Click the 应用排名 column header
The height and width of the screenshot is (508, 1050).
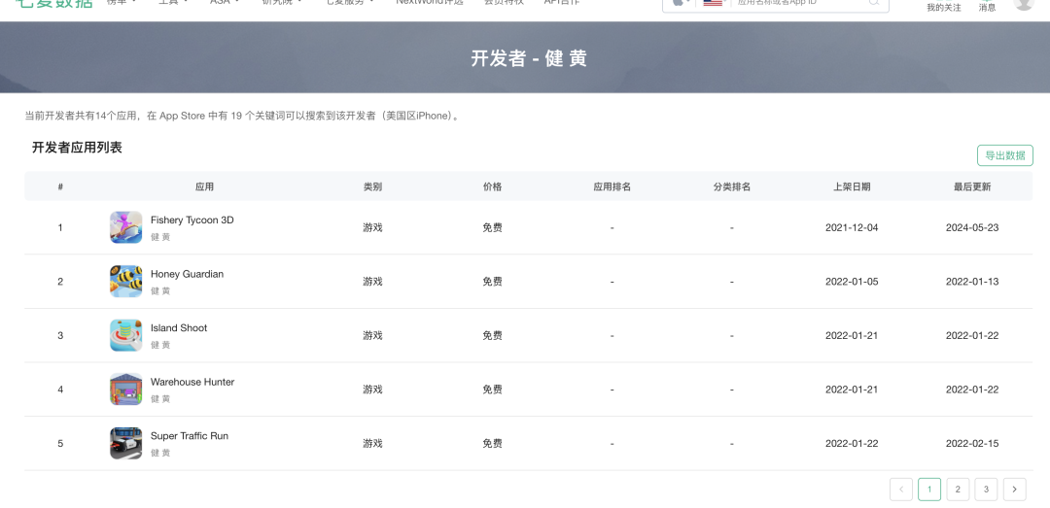point(612,186)
